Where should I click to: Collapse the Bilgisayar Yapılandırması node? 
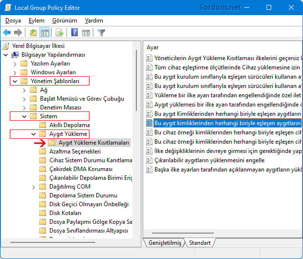click(x=6, y=55)
